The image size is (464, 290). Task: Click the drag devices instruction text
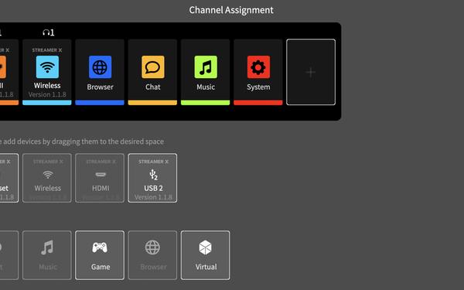pos(82,142)
